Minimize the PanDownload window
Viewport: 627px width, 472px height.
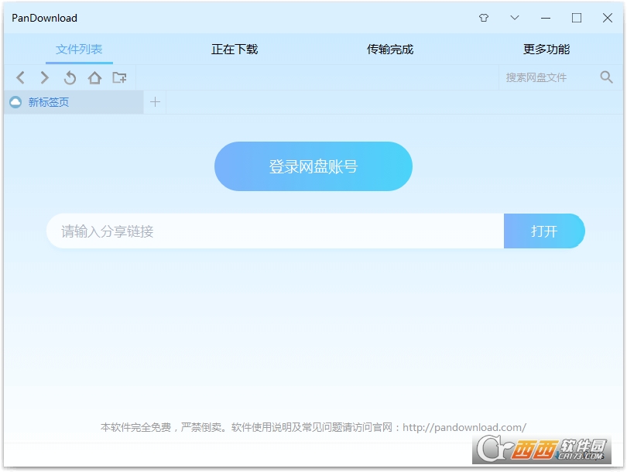coord(546,18)
